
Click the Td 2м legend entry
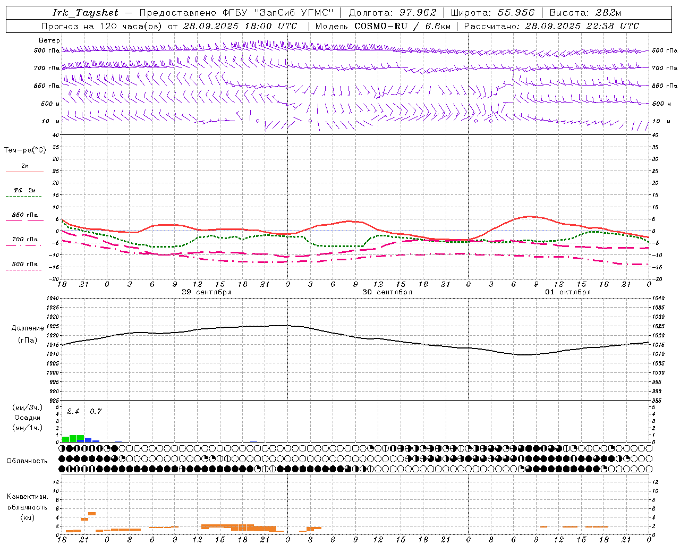tap(25, 190)
